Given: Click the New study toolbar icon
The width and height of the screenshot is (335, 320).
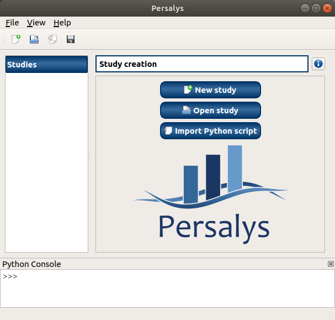Looking at the screenshot, I should point(16,39).
